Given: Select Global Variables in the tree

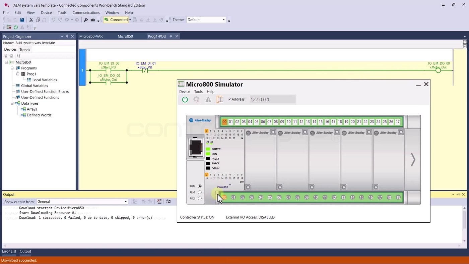Looking at the screenshot, I should 35,86.
